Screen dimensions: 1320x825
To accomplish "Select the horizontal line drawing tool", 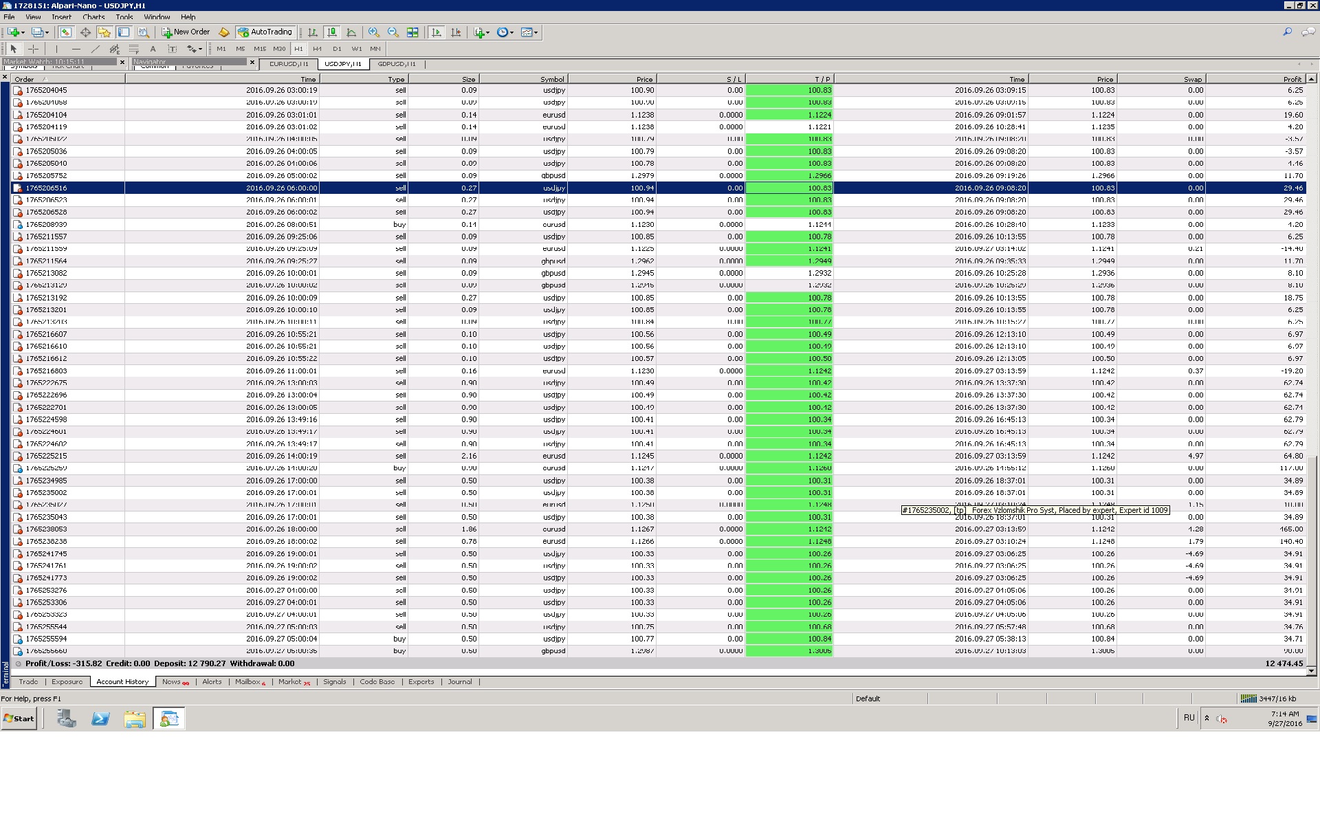I will (x=76, y=49).
